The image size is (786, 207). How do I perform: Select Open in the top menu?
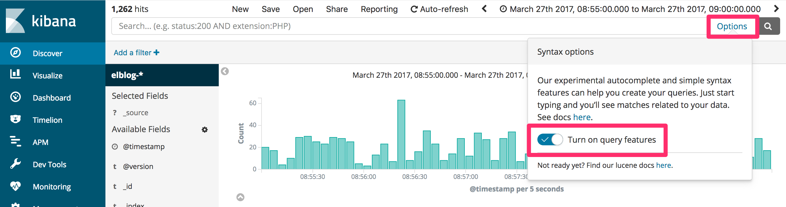point(303,9)
